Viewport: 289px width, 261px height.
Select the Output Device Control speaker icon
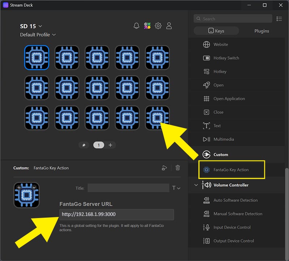[206, 241]
